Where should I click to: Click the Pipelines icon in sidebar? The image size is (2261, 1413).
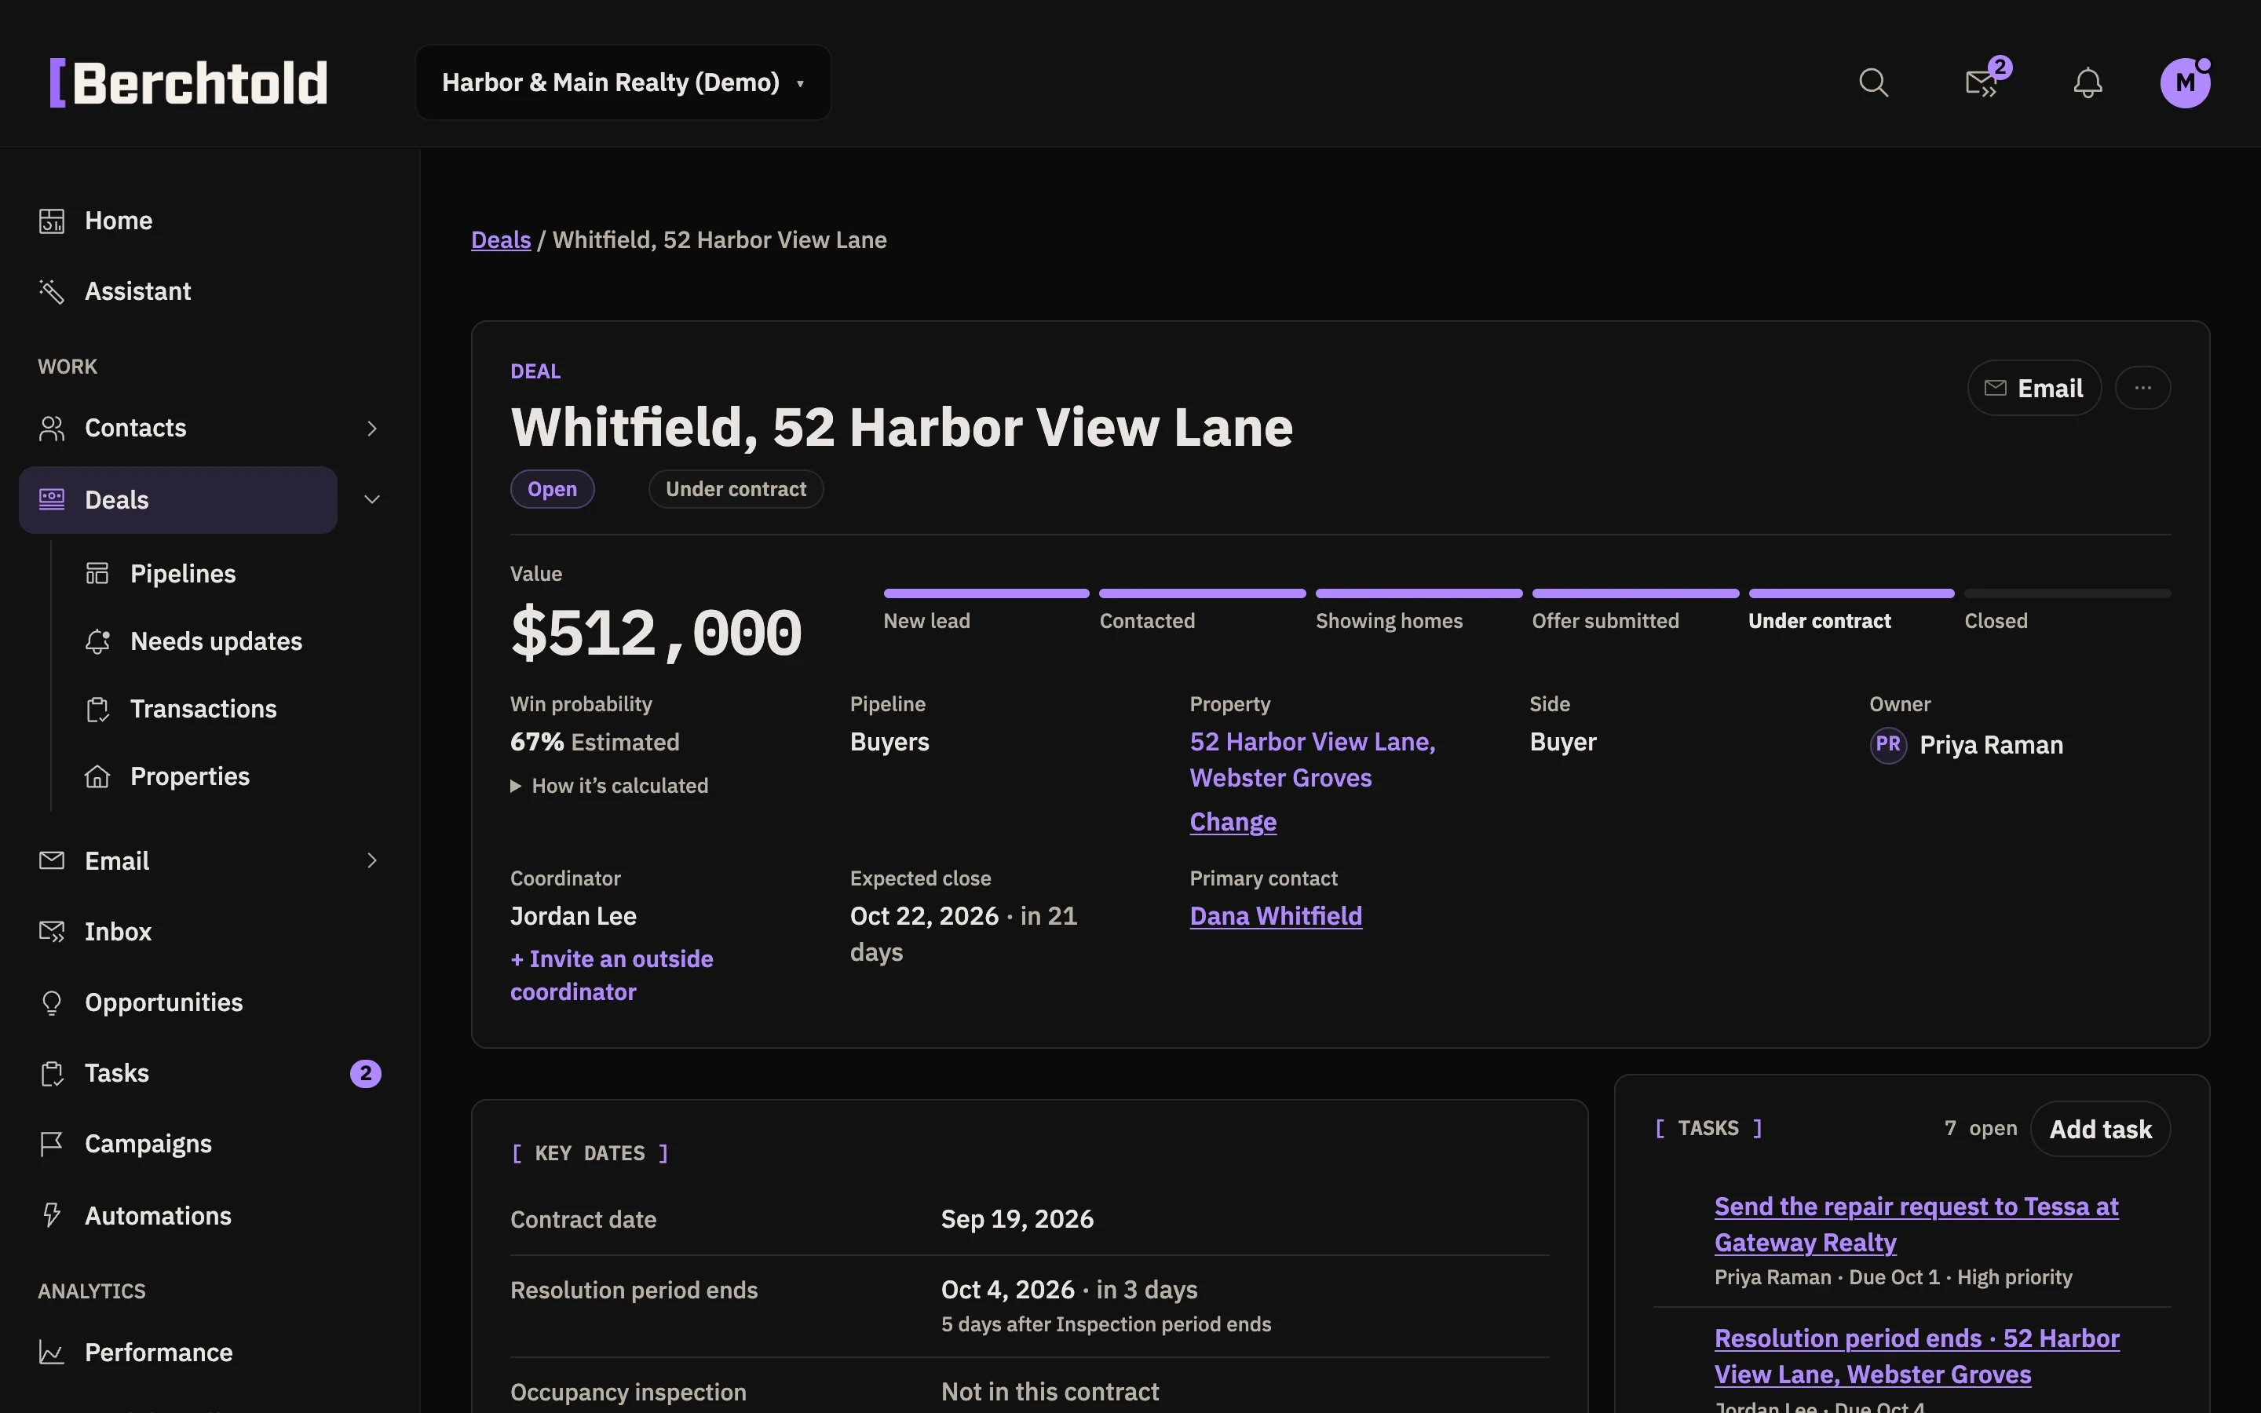pos(98,574)
